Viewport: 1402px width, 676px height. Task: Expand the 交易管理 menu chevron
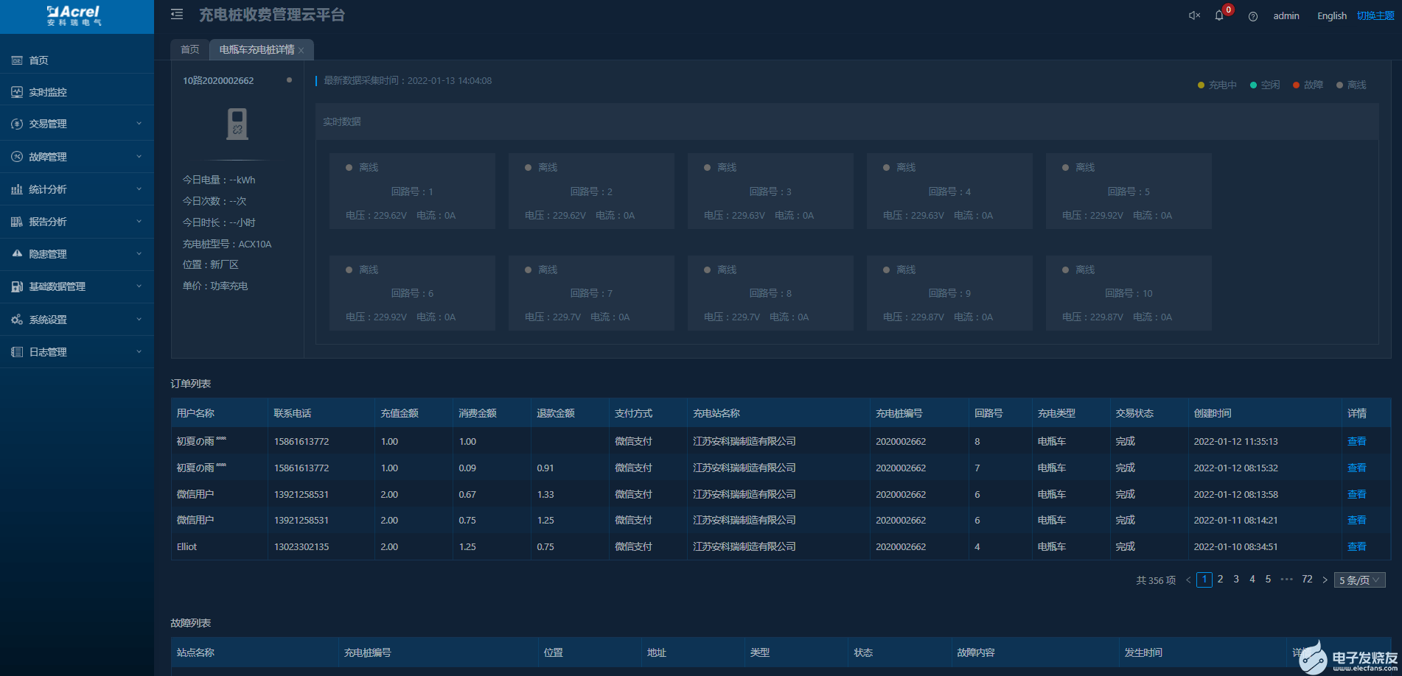coord(139,124)
